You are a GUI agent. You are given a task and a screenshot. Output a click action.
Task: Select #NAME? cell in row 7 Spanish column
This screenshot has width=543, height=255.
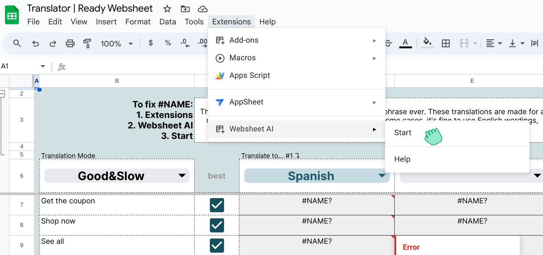317,205
